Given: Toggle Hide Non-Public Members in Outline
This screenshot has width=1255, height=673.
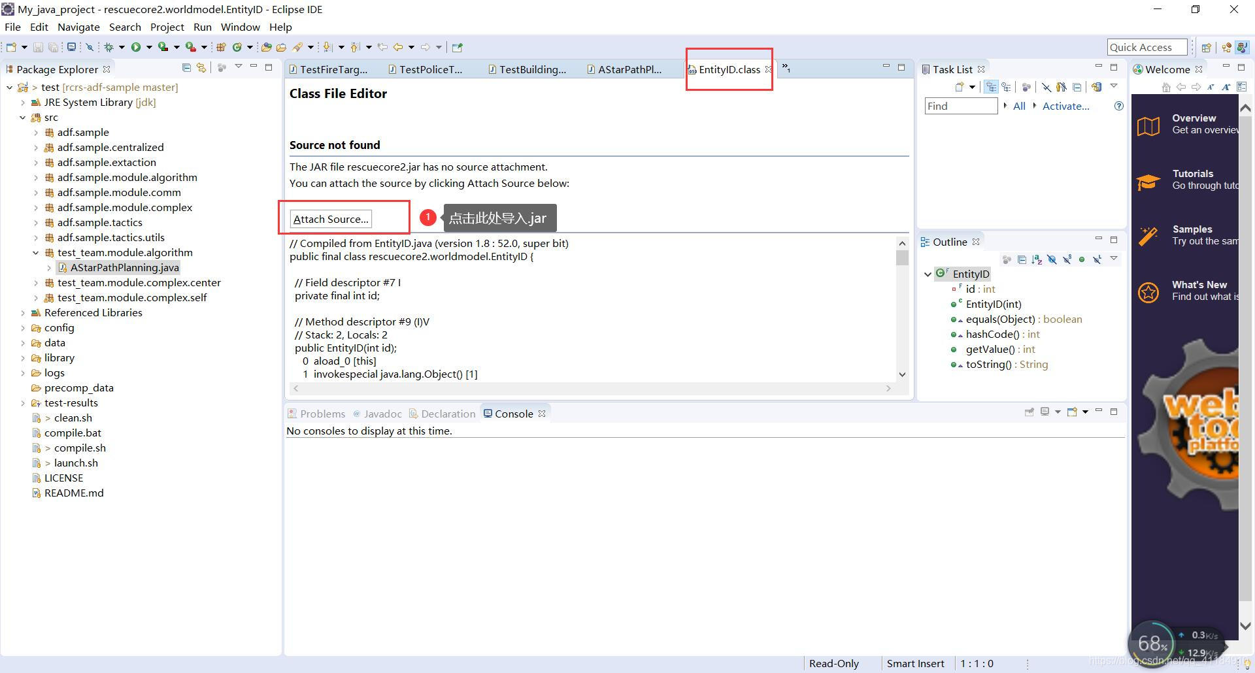Looking at the screenshot, I should [x=1082, y=259].
